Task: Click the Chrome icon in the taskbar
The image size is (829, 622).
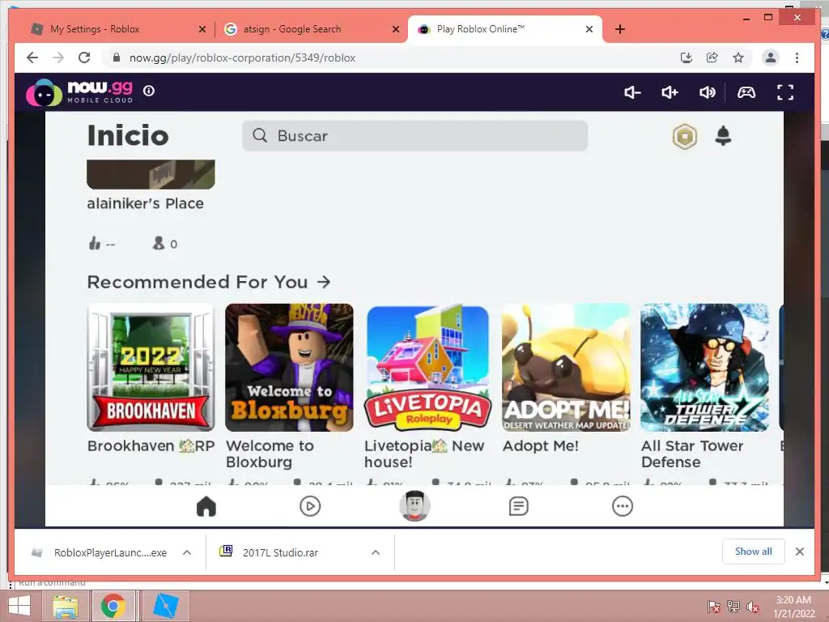Action: 113,606
